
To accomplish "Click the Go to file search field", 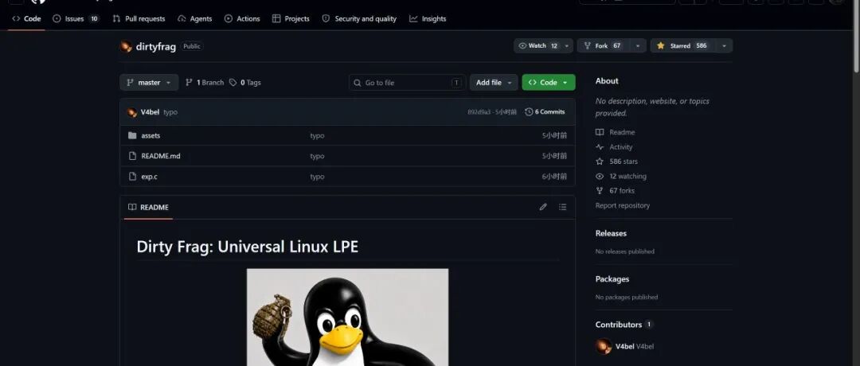I will point(407,83).
